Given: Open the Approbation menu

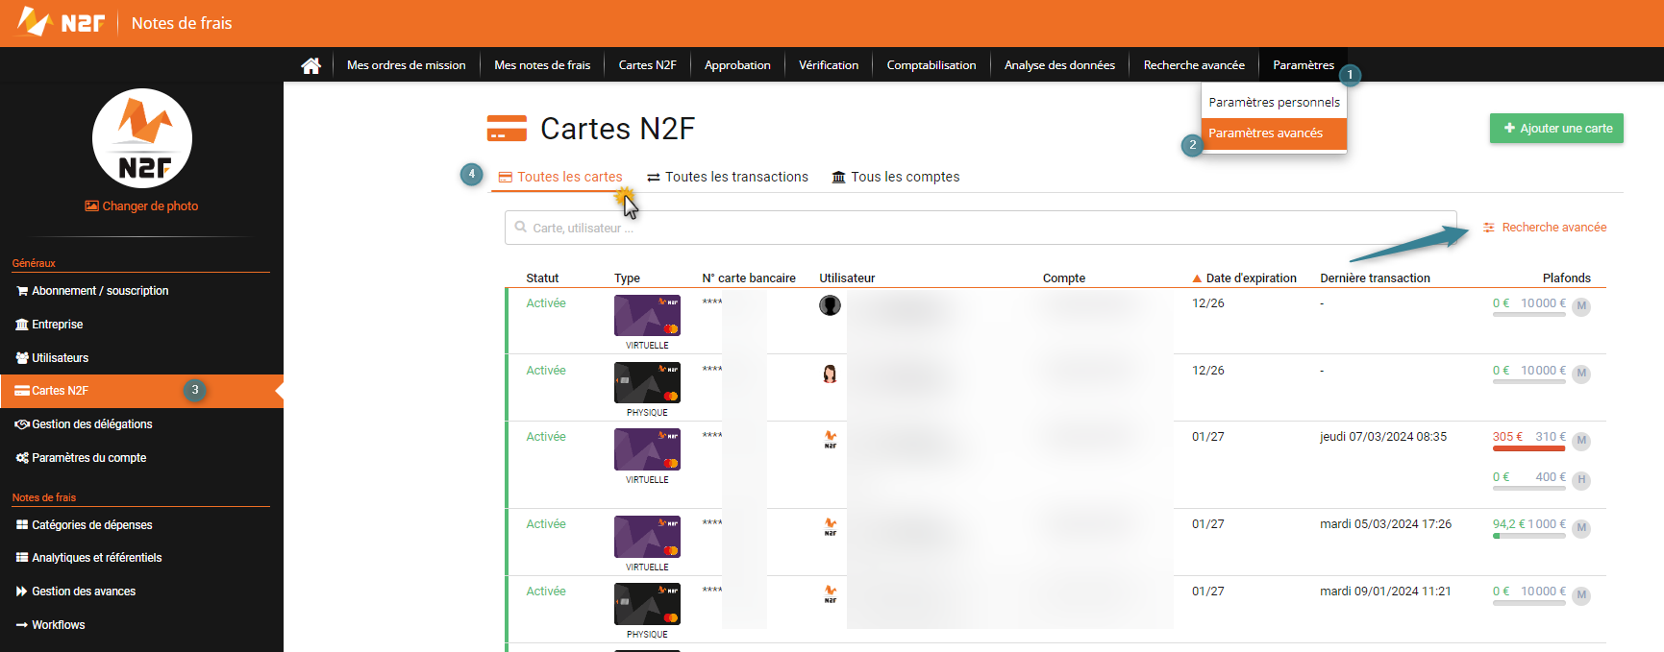Looking at the screenshot, I should (737, 65).
